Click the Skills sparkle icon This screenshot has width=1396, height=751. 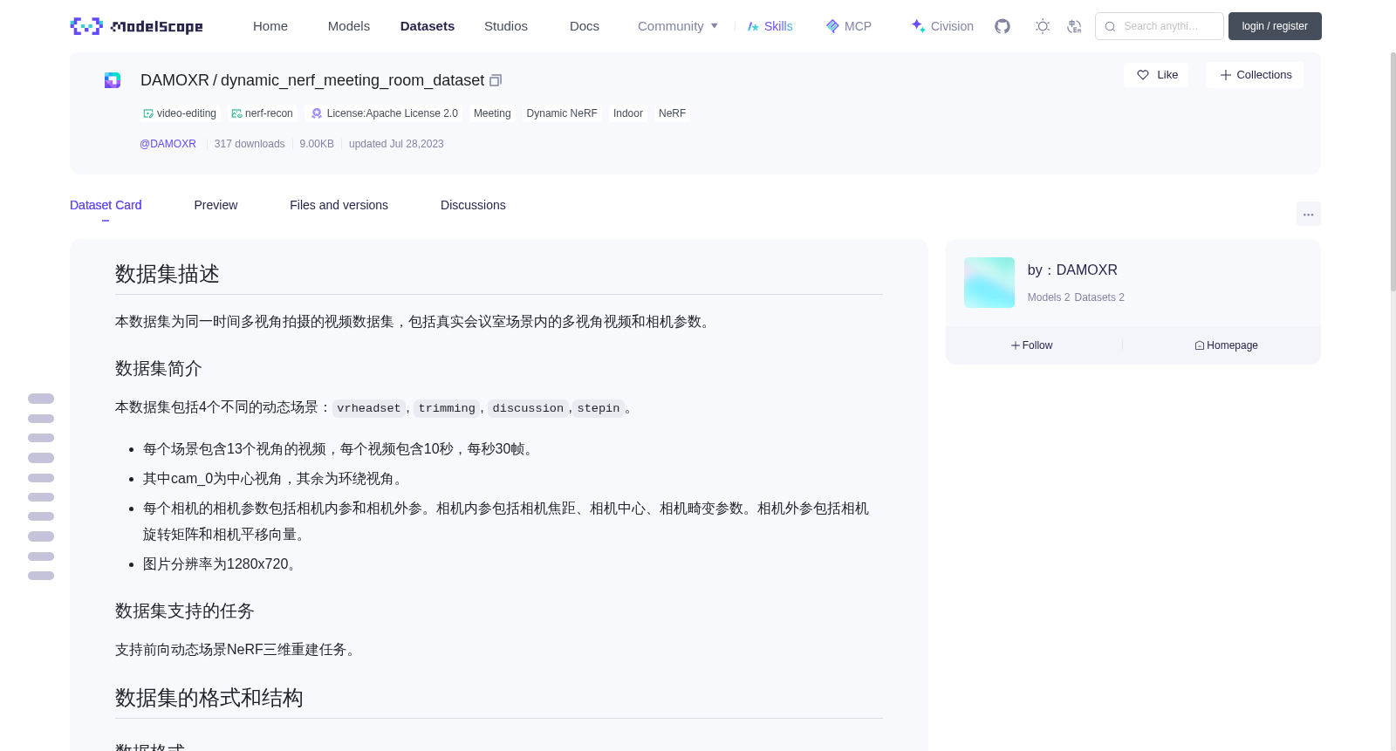[x=753, y=26]
